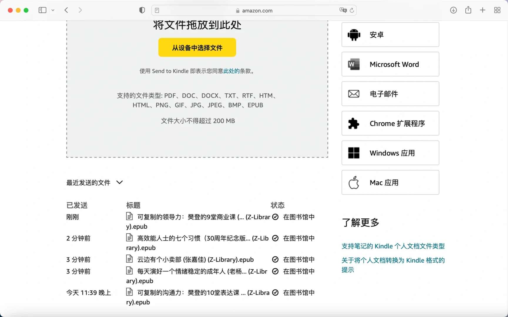Click status checkmark for 云边有个小卖部 row
Image resolution: width=508 pixels, height=317 pixels.
tap(275, 259)
